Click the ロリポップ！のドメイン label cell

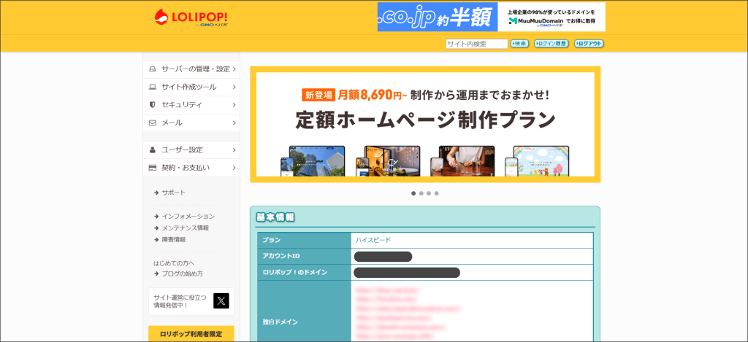305,273
